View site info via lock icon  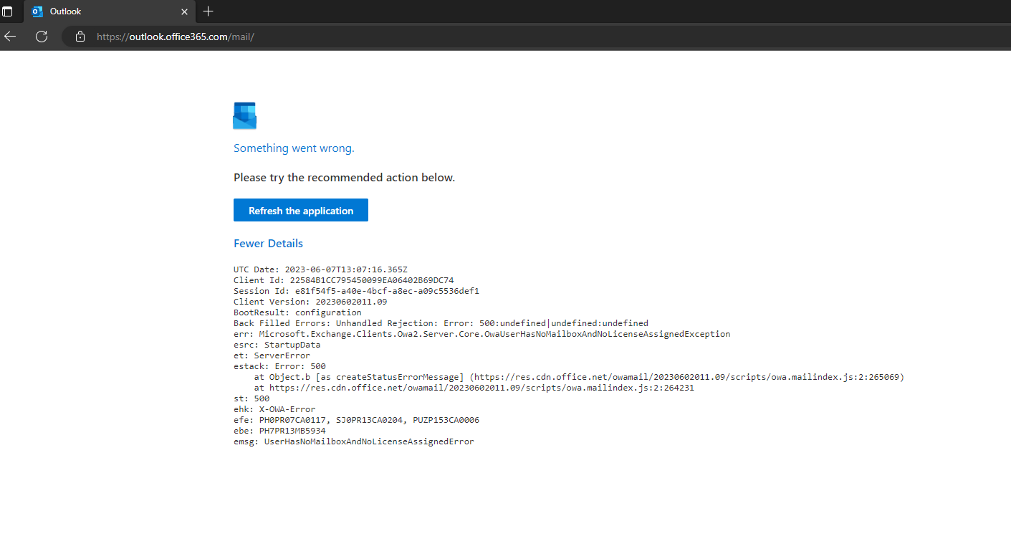(80, 36)
